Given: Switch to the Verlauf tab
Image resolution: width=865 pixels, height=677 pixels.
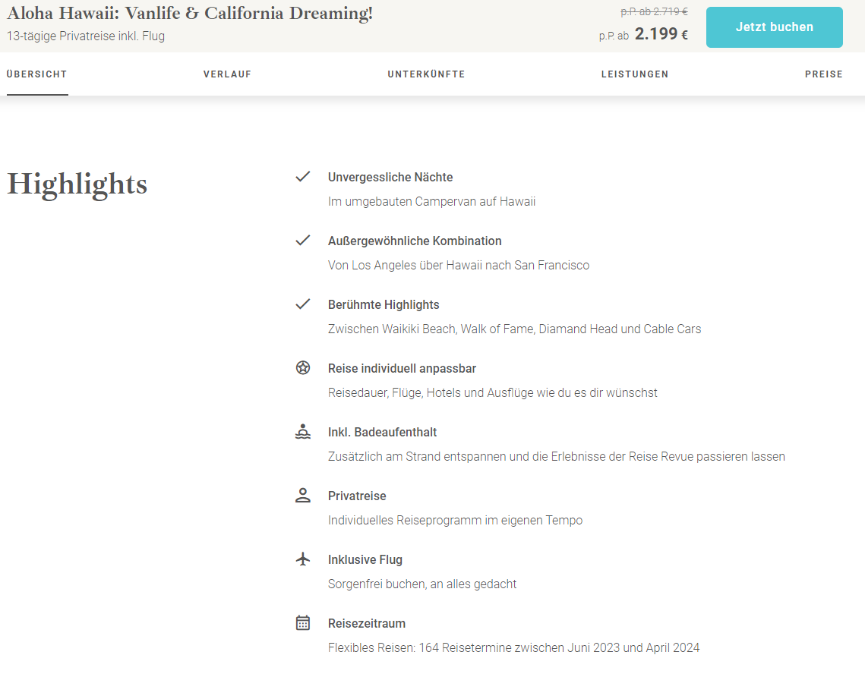Looking at the screenshot, I should pyautogui.click(x=227, y=74).
